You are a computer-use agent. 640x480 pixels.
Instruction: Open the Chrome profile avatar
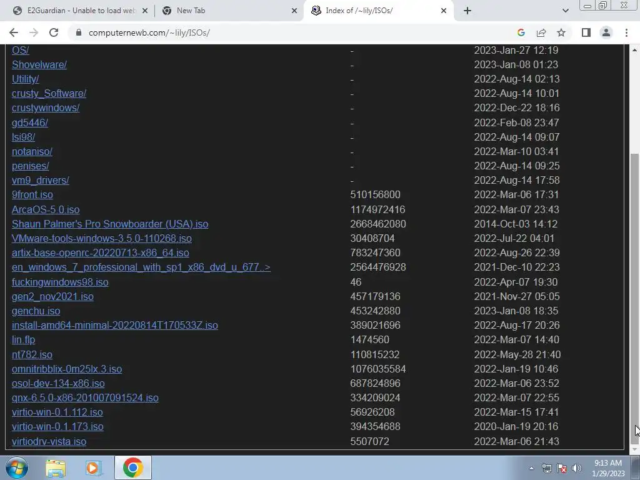point(606,32)
